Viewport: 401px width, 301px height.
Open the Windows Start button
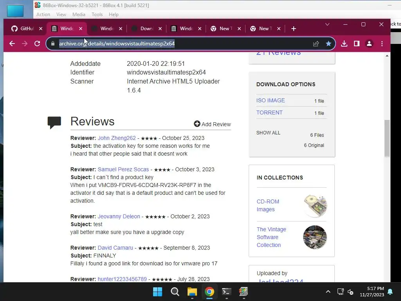pos(157,292)
